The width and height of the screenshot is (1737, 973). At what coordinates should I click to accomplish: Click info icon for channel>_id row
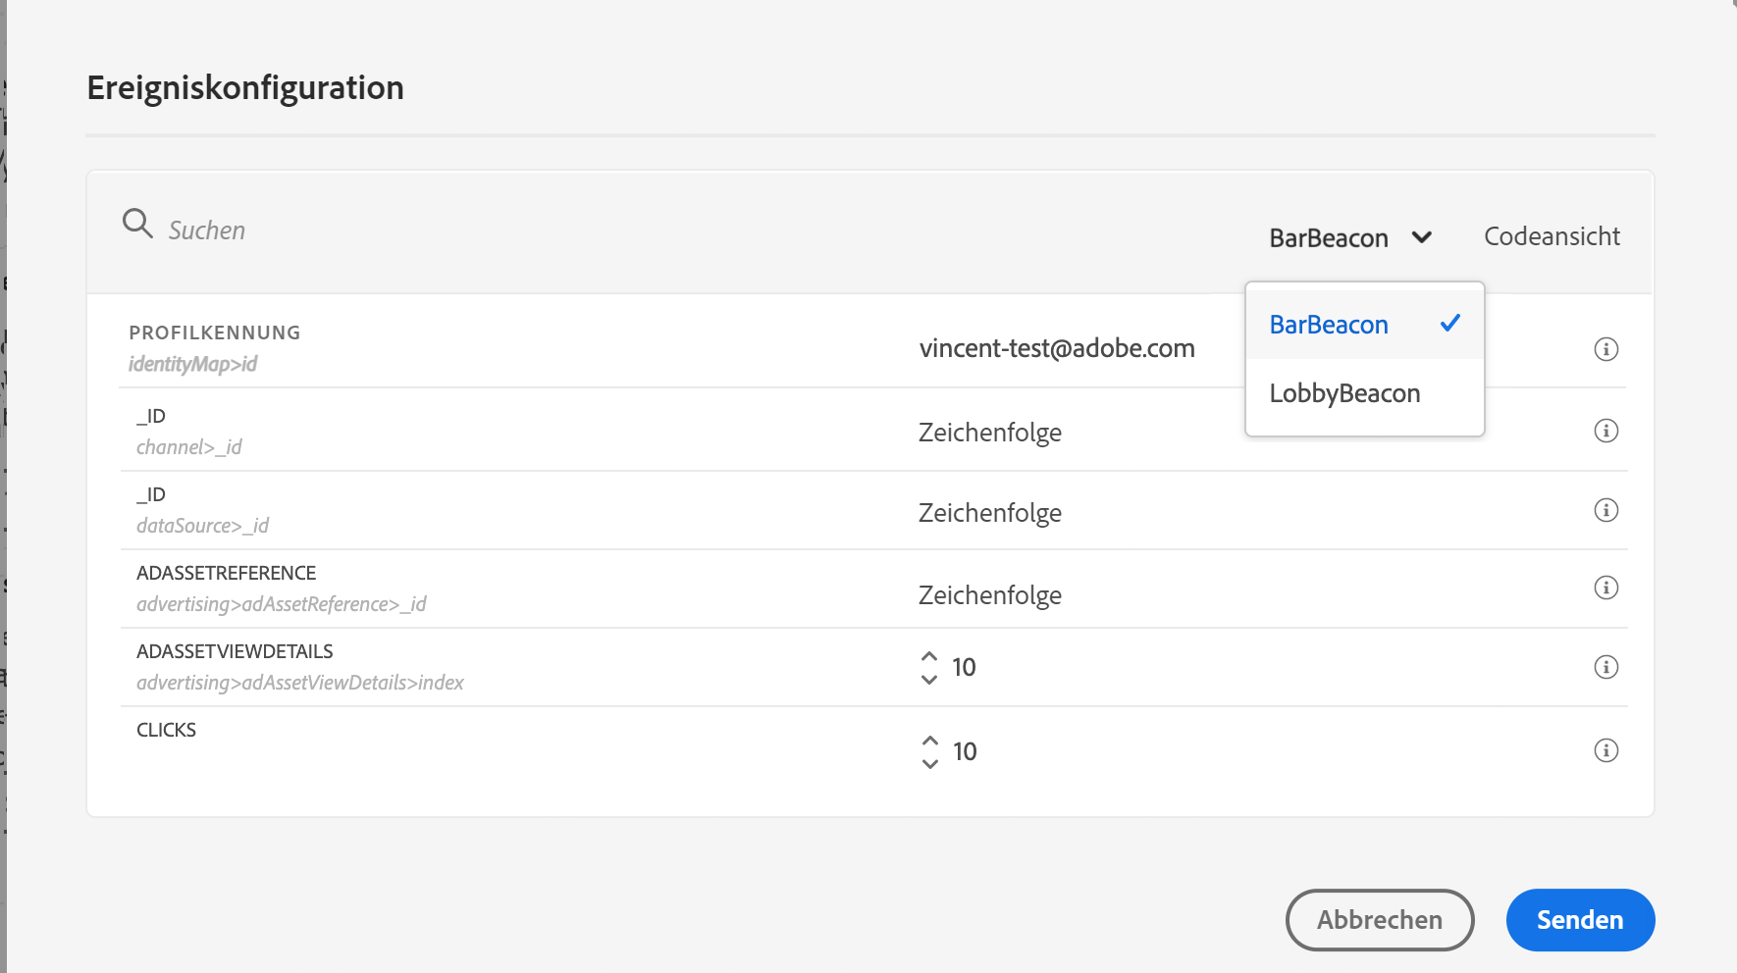(x=1605, y=431)
